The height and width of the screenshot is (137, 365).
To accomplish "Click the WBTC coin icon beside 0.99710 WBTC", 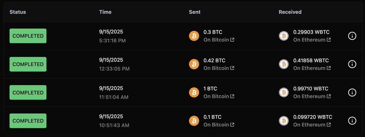I will tap(284, 93).
